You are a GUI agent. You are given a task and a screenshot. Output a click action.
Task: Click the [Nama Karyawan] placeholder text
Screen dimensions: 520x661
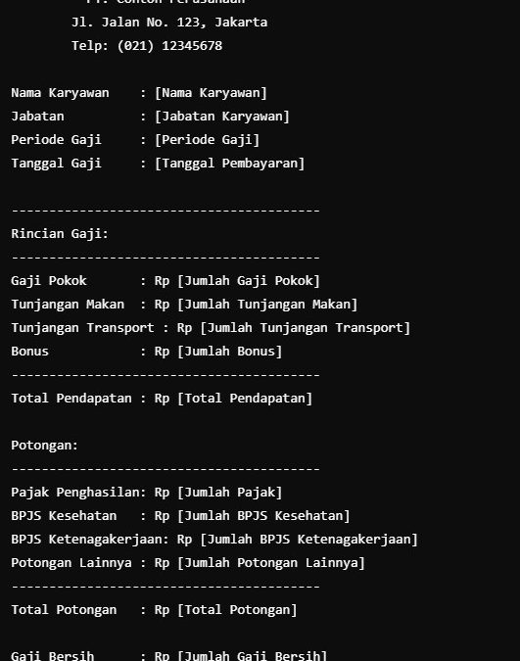pyautogui.click(x=211, y=93)
